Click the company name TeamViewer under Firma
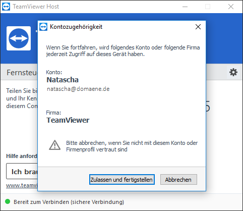Viewport: 243px width, 211px height. (x=68, y=120)
